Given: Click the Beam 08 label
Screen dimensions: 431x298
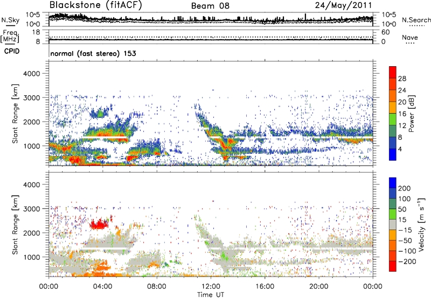Looking at the screenshot, I should [x=210, y=6].
